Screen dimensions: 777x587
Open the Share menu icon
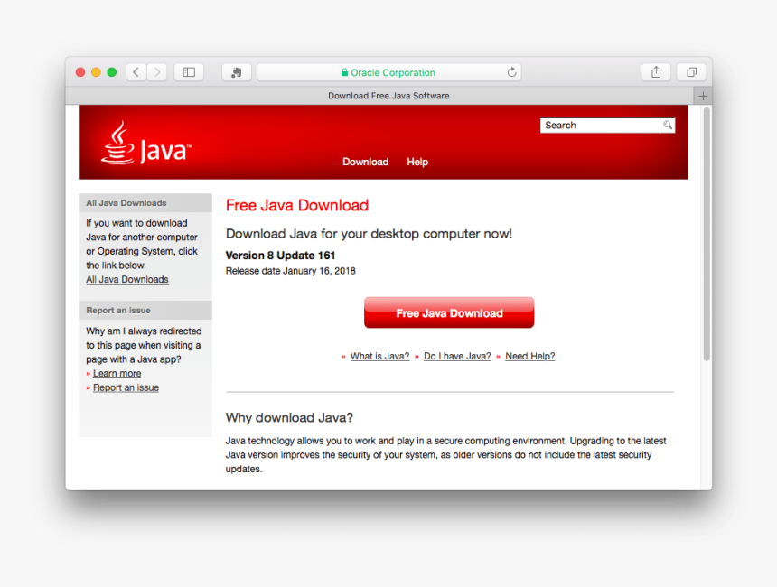(x=656, y=72)
